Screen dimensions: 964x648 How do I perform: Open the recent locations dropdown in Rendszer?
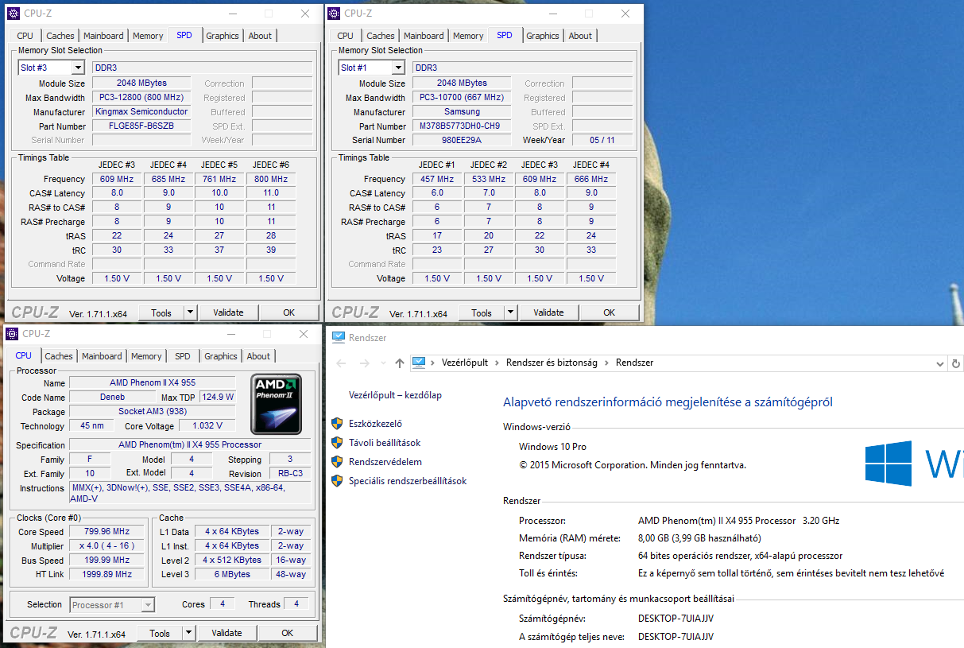point(382,363)
